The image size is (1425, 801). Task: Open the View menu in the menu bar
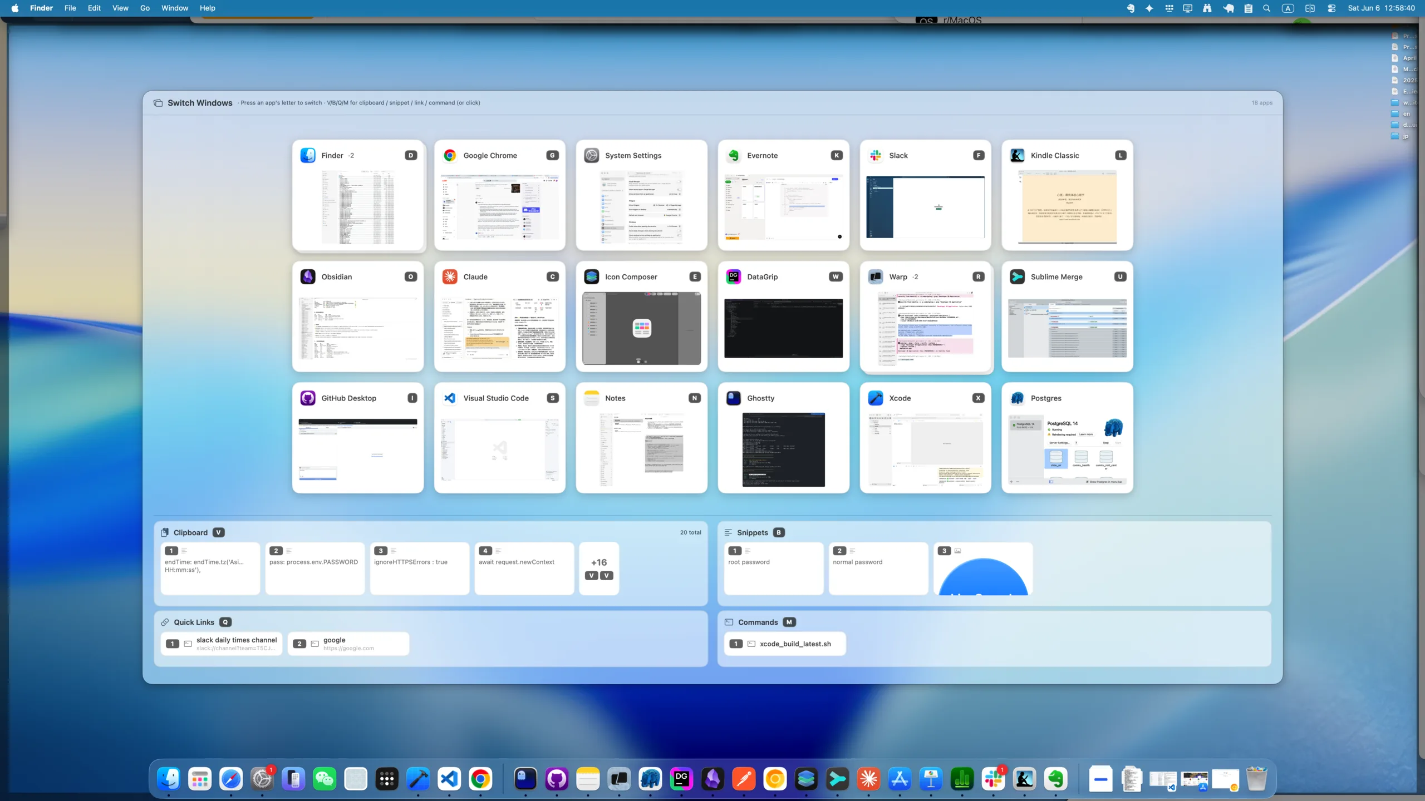(x=120, y=8)
